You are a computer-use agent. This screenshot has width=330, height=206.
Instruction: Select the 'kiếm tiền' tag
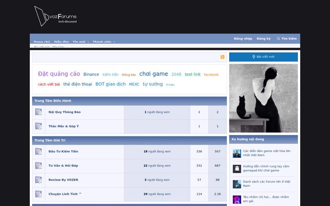coord(110,75)
